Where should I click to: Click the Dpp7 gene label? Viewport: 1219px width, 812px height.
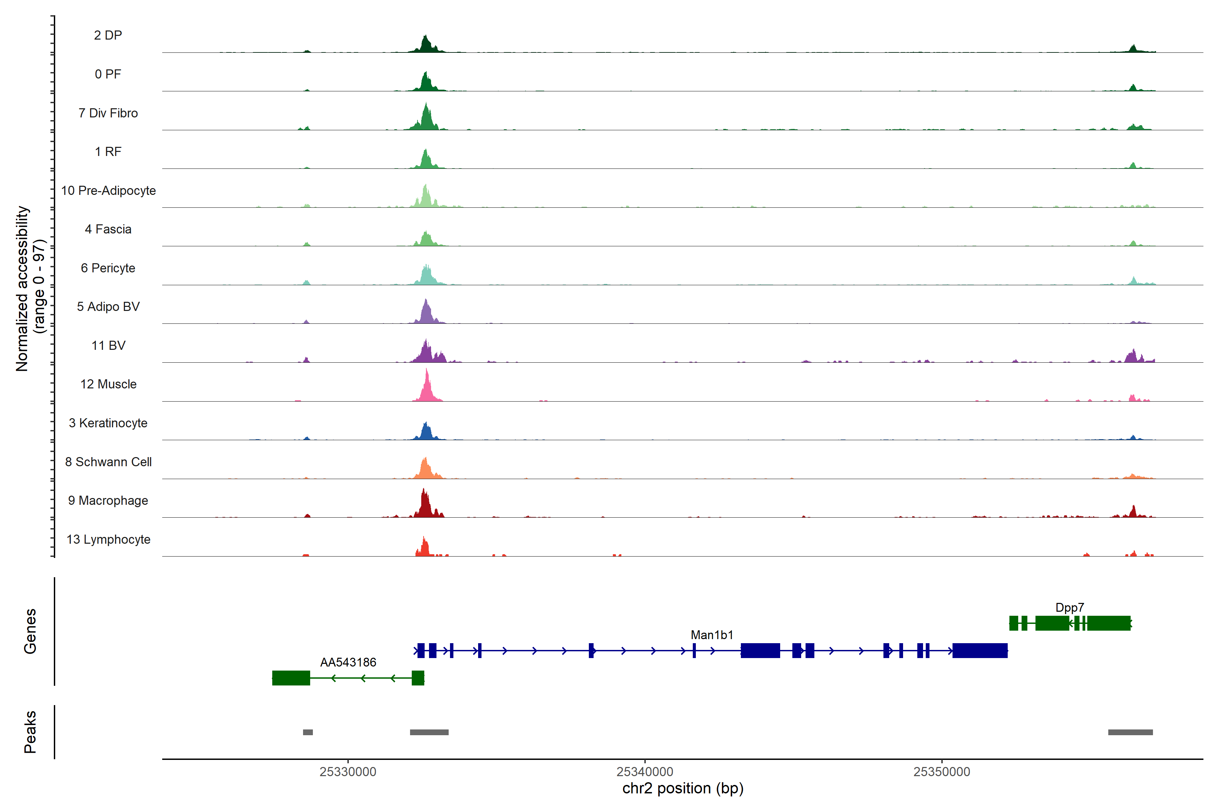[x=1069, y=607]
